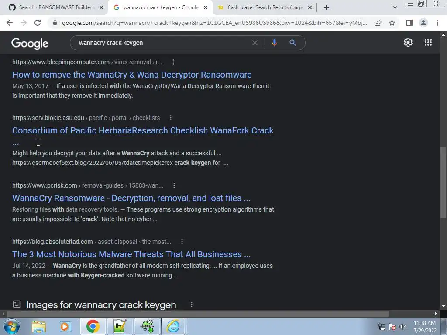Open How to remove the WannaCry & Wana Decryptor result
The image size is (447, 335).
132,75
